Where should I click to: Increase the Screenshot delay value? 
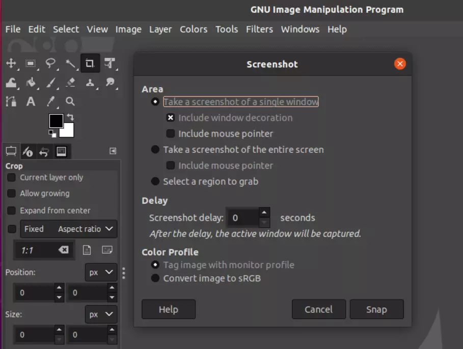[264, 212]
